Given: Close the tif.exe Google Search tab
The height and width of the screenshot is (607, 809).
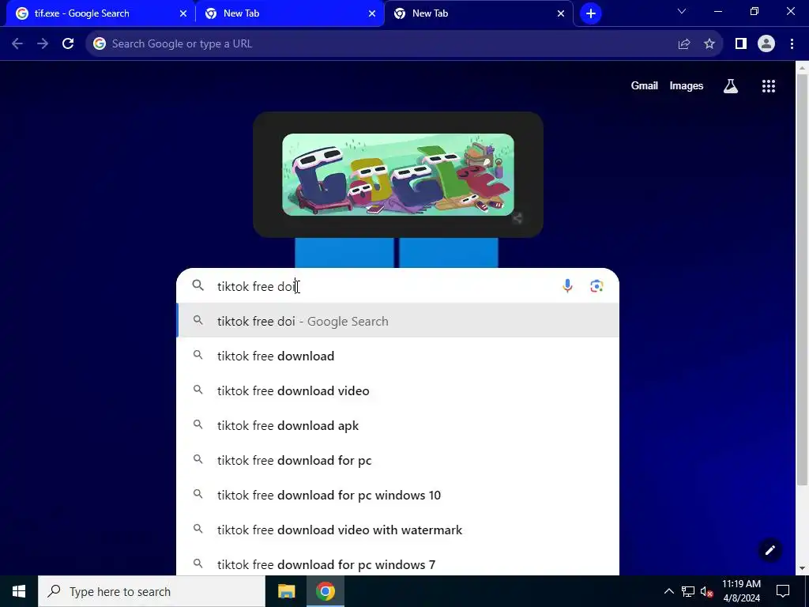Looking at the screenshot, I should [x=183, y=13].
